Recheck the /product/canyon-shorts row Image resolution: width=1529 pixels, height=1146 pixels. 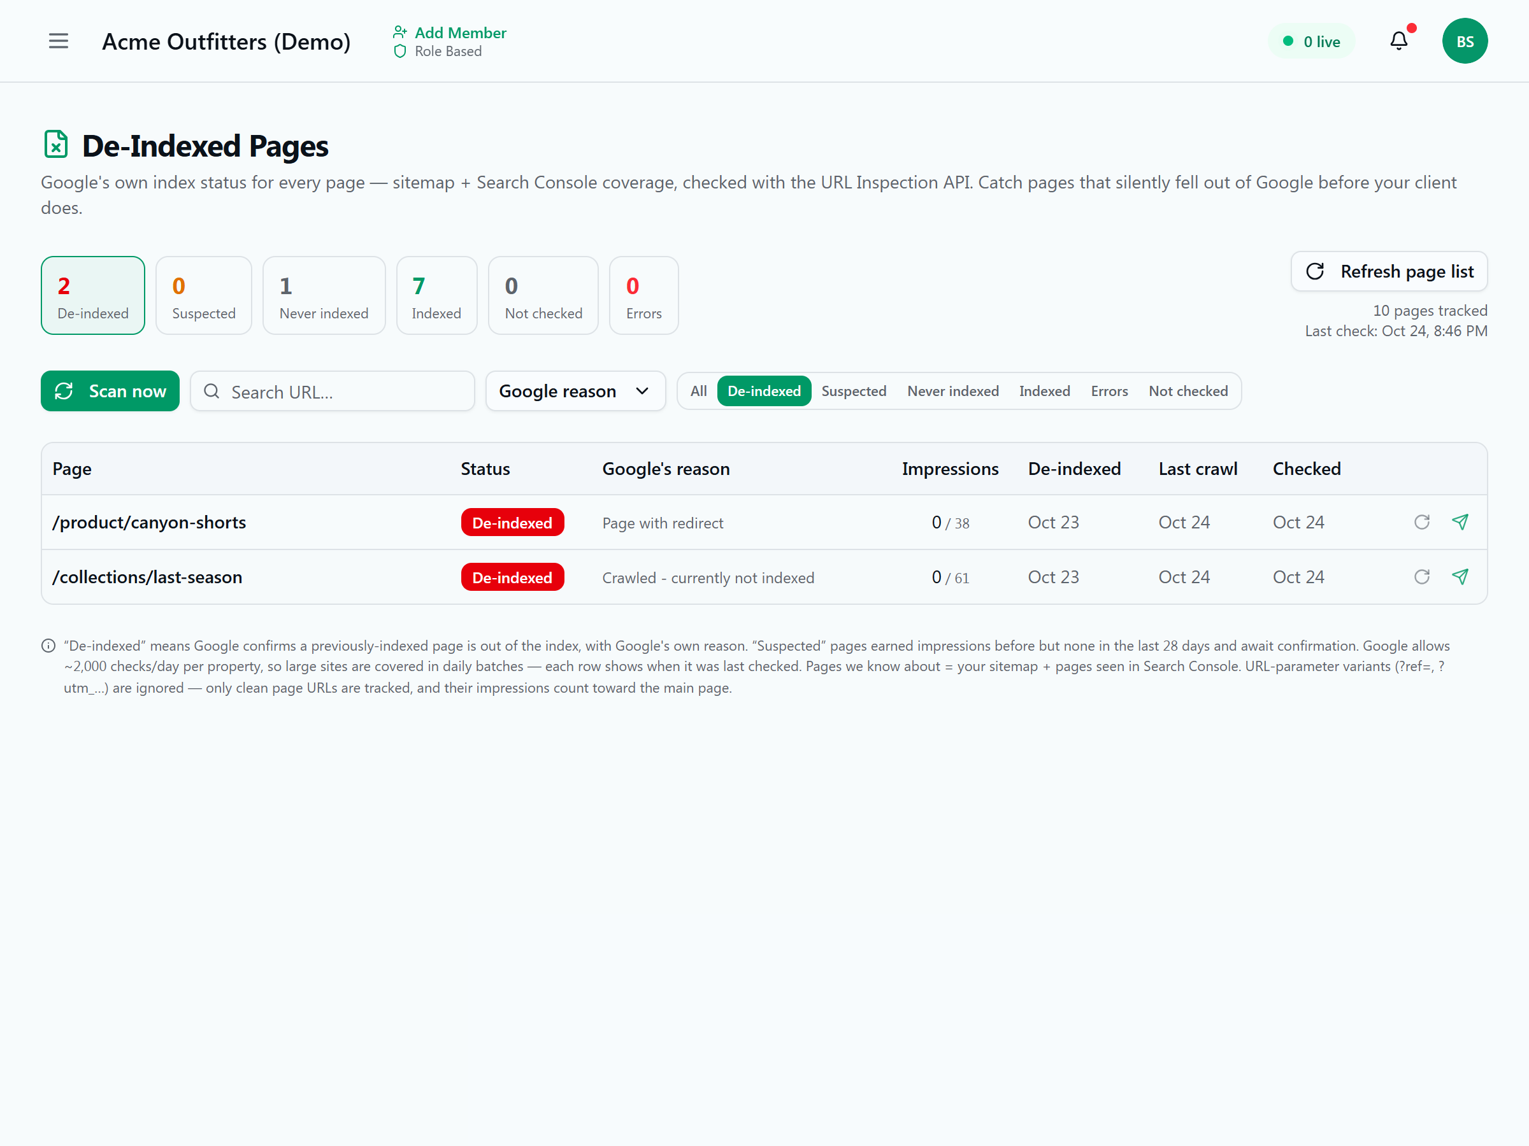coord(1422,522)
